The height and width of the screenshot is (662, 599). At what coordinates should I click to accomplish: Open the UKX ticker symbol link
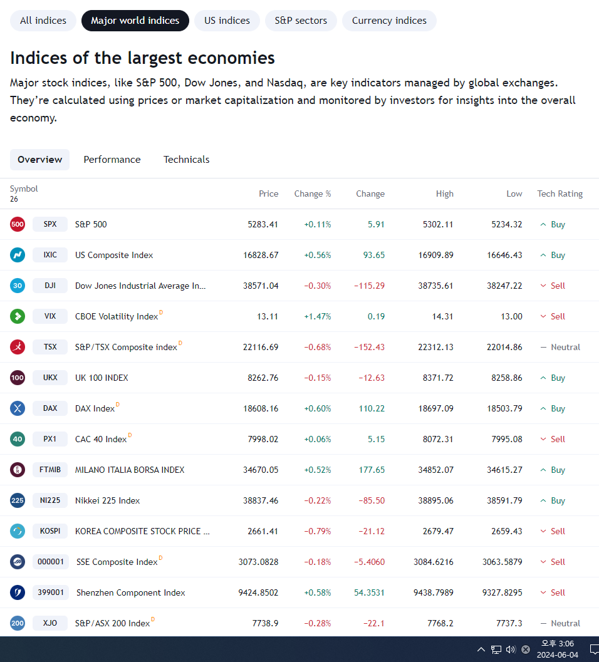[x=50, y=378]
